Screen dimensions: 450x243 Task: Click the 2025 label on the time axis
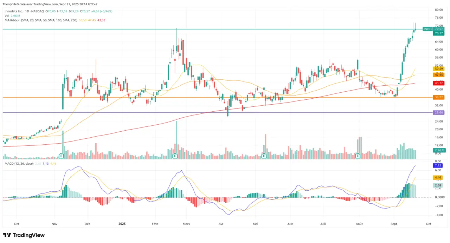(x=122, y=224)
